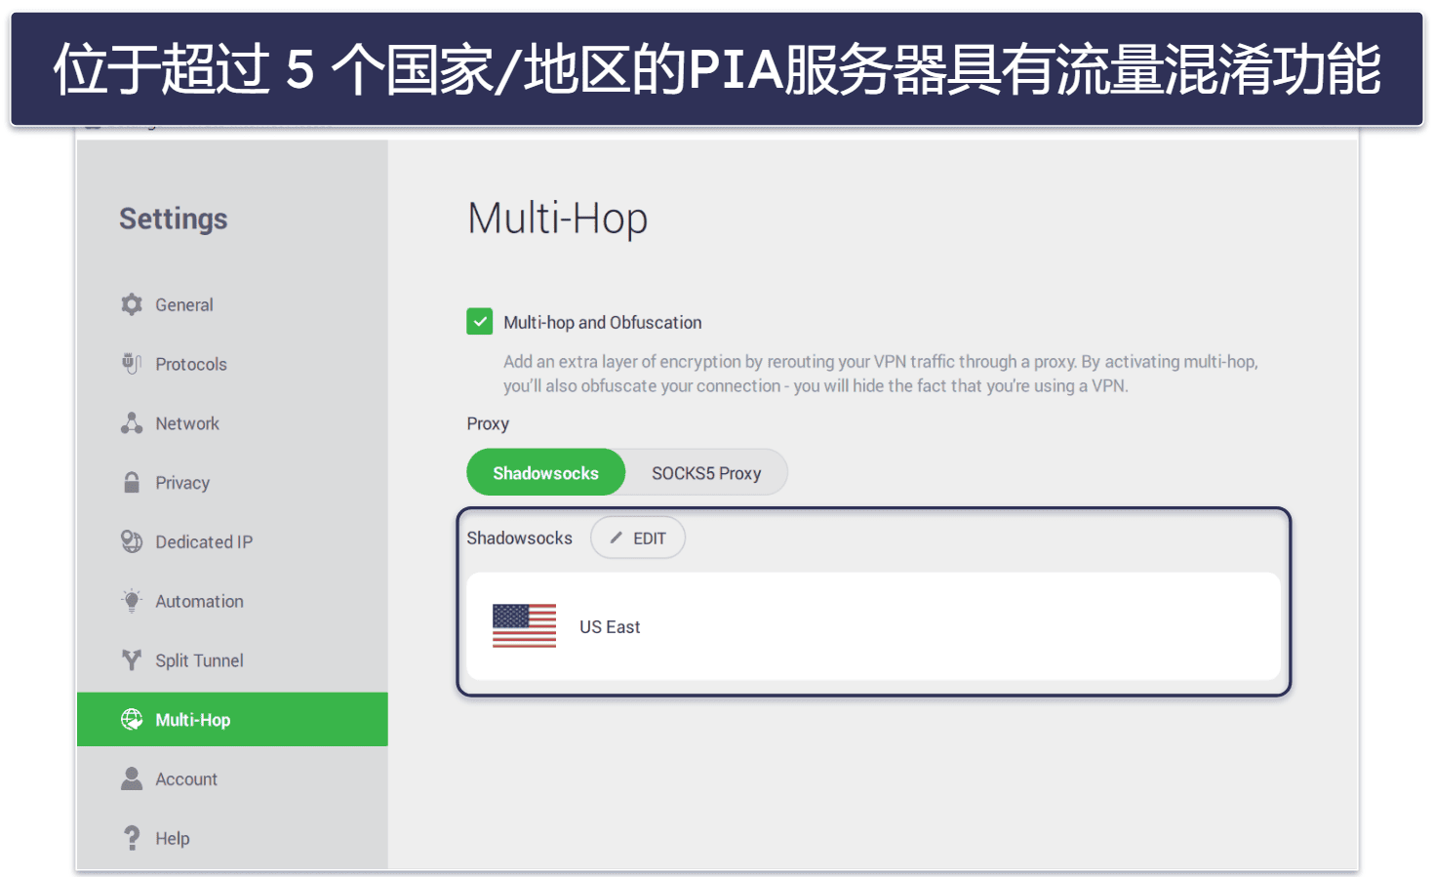1433x877 pixels.
Task: Open Help section in sidebar
Action: coord(232,838)
